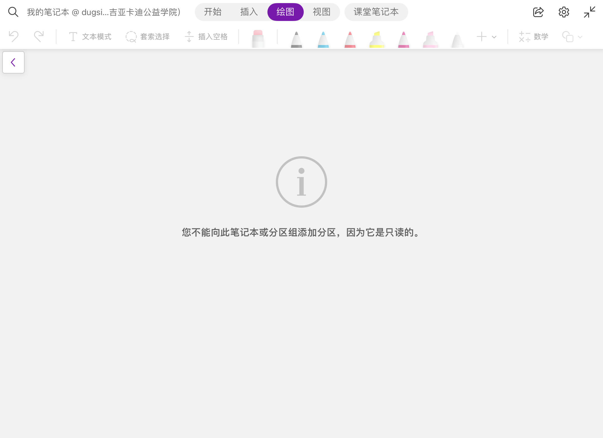Select the red pen
Image resolution: width=603 pixels, height=438 pixels.
pyautogui.click(x=350, y=39)
